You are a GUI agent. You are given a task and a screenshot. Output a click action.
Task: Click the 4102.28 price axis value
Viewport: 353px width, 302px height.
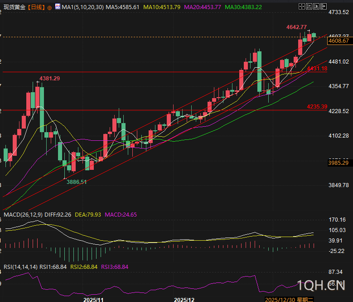tap(338, 136)
